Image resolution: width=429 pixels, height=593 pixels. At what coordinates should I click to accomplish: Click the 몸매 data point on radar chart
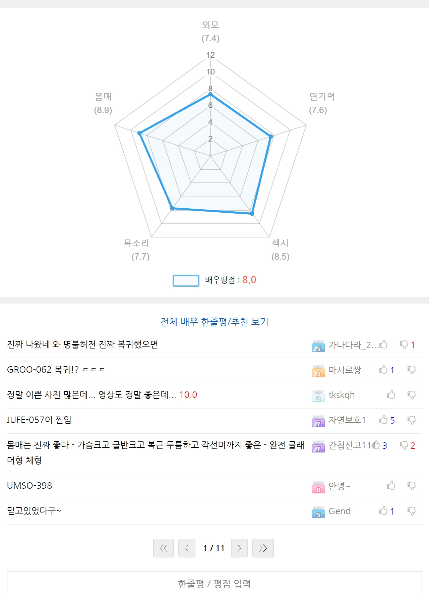(x=140, y=133)
